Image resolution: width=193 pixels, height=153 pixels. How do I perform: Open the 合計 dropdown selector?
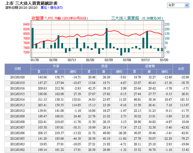(178, 5)
